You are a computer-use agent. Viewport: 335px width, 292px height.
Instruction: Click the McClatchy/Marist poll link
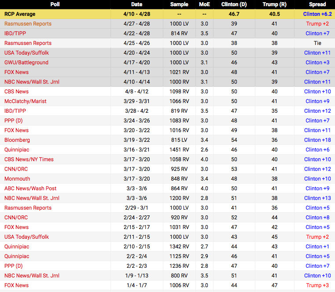pos(25,101)
